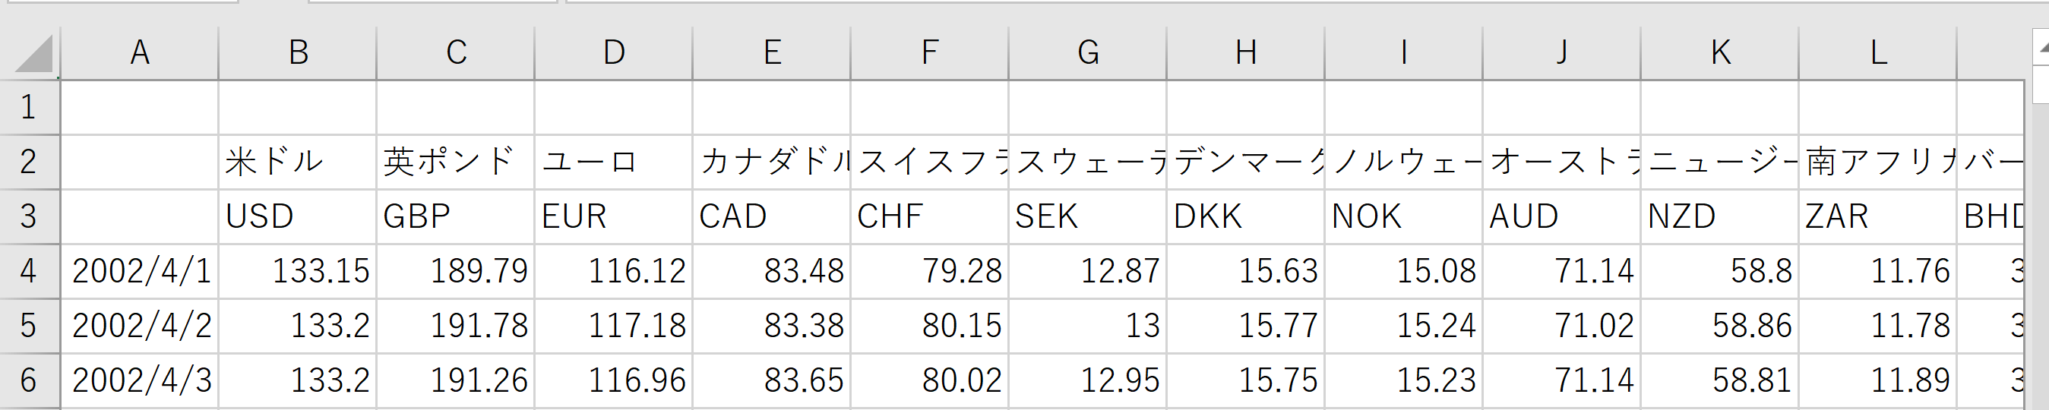This screenshot has width=2049, height=410.
Task: Click the GBP value 191.78
Action: click(455, 326)
